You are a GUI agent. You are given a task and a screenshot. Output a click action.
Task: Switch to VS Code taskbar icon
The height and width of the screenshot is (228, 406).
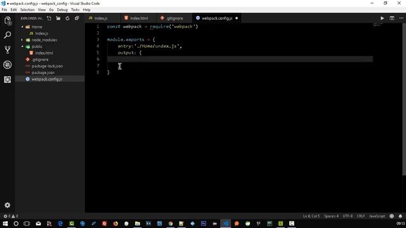226,224
